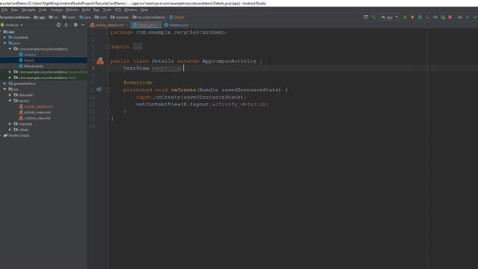Click the Git label in toolbar
478x269 pixels.
click(x=460, y=17)
